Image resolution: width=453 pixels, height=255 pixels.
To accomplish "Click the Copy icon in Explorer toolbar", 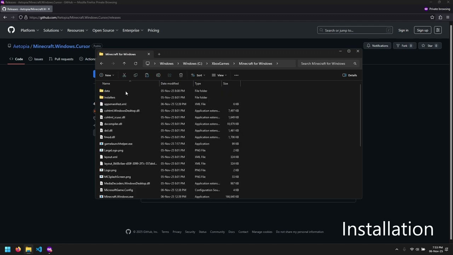I will point(136,75).
